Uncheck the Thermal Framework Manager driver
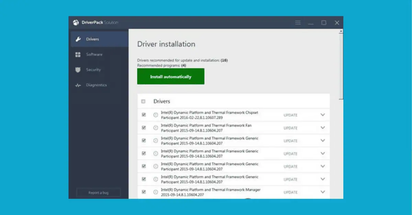Image resolution: width=412 pixels, height=215 pixels. point(144,192)
